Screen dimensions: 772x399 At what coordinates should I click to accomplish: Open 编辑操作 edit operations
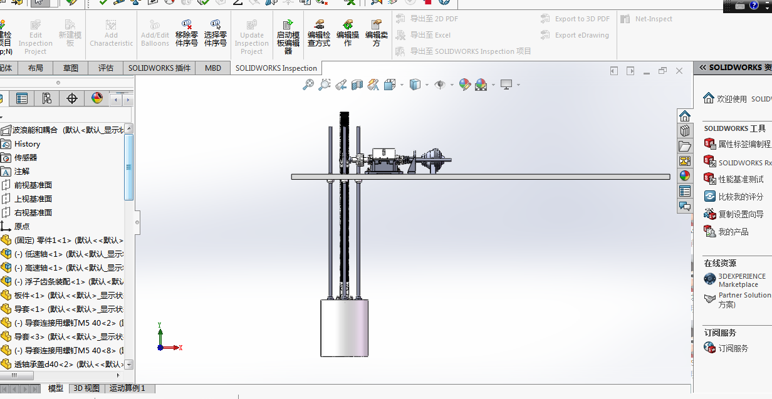348,33
